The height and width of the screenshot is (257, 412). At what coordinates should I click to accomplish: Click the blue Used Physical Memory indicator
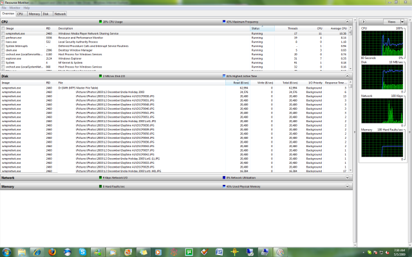pyautogui.click(x=224, y=186)
